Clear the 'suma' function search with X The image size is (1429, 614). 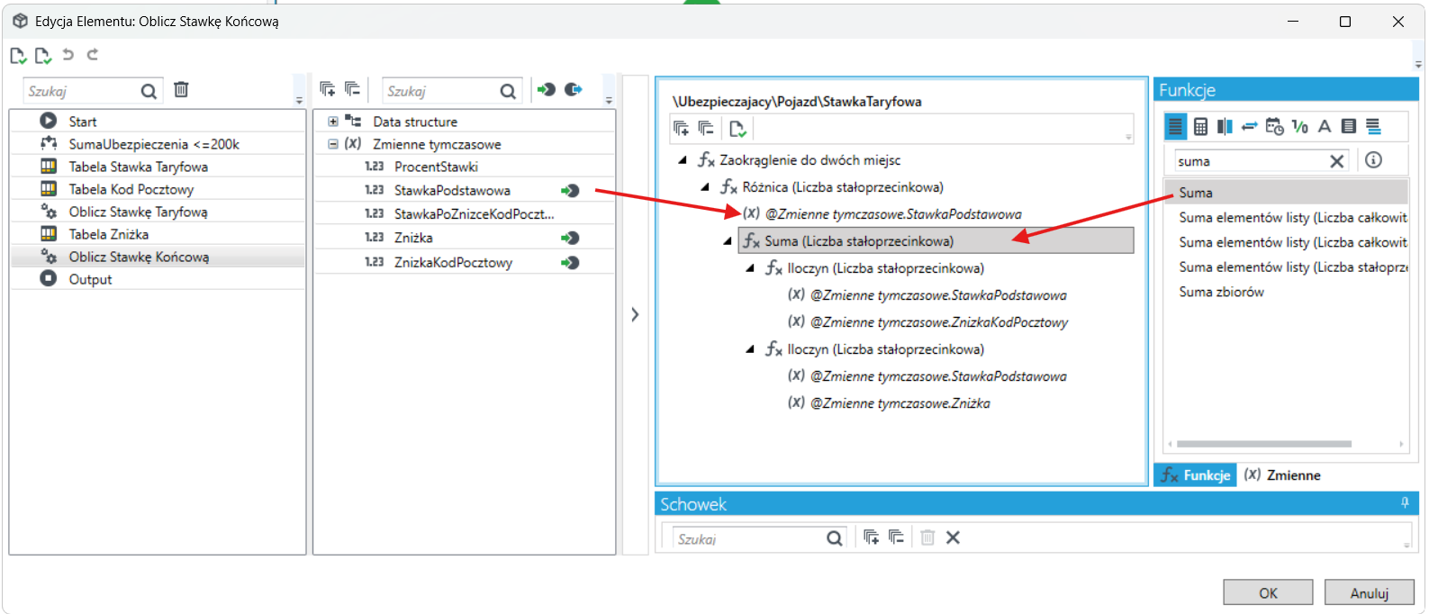[x=1336, y=161]
